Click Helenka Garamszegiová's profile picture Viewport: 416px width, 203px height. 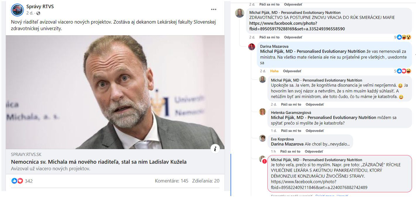(x=262, y=112)
